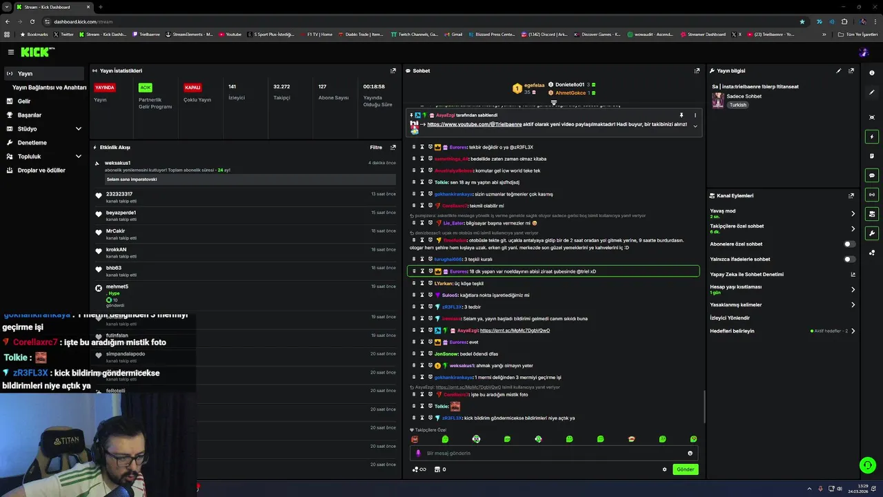Open info icon in right sidebar
Viewport: 883px width, 497px height.
872,72
